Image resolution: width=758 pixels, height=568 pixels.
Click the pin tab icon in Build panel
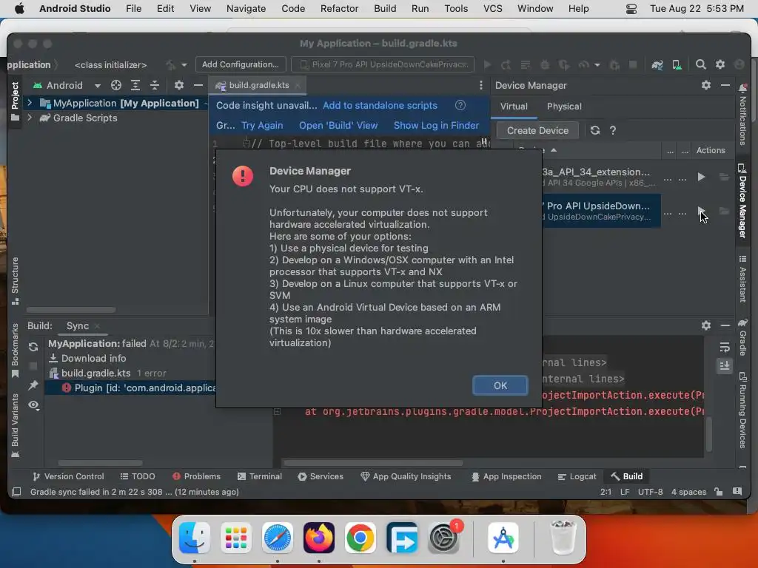click(33, 385)
